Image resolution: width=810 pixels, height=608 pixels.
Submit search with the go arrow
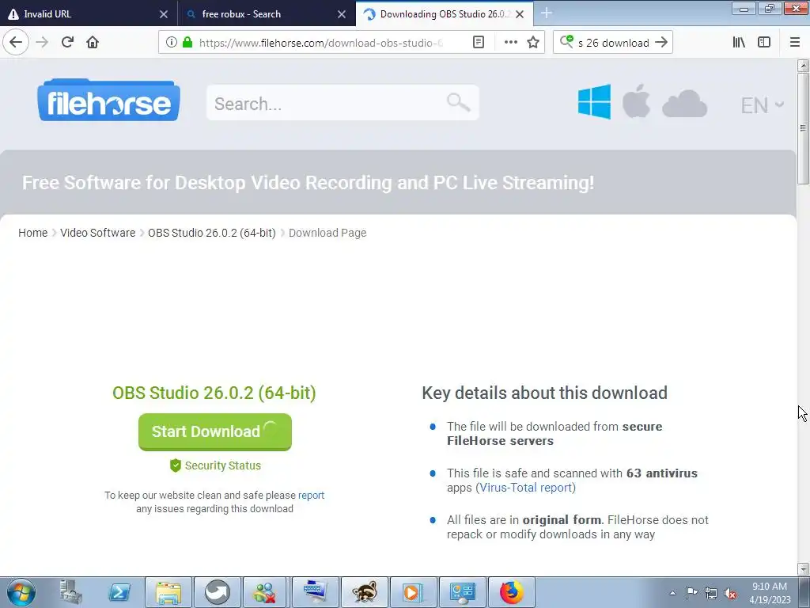coord(661,42)
